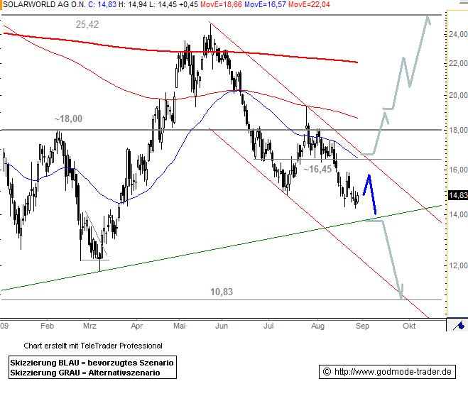Click the 10,83 support level label
The image size is (468, 396).
coord(222,292)
